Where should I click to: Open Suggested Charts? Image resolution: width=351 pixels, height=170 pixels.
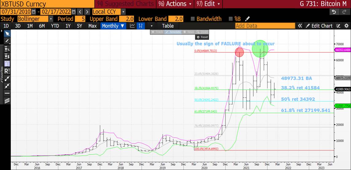click(126, 4)
